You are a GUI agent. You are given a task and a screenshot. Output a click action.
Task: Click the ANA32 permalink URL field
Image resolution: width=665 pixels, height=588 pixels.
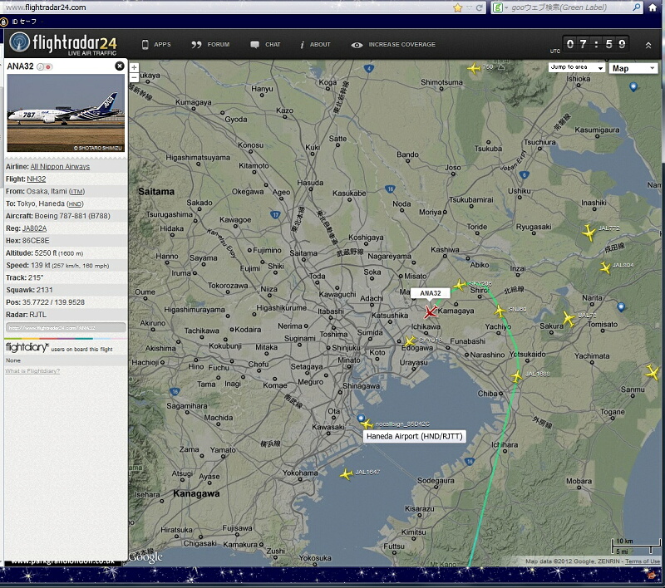(x=66, y=327)
